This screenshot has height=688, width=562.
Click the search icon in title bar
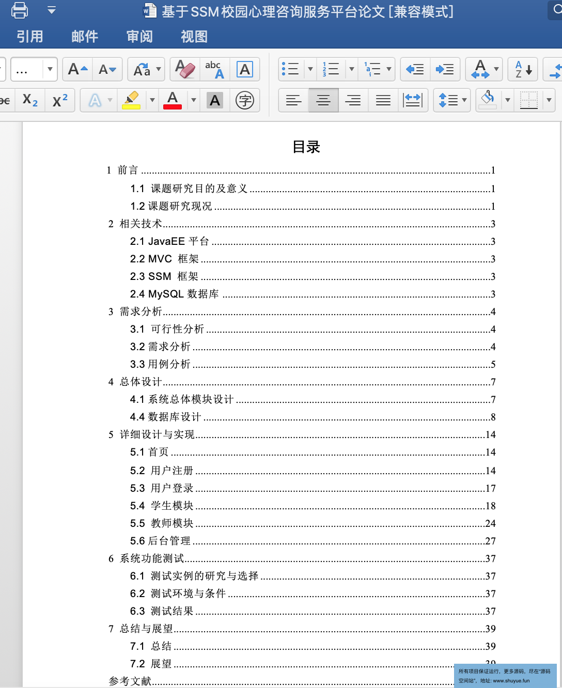557,10
